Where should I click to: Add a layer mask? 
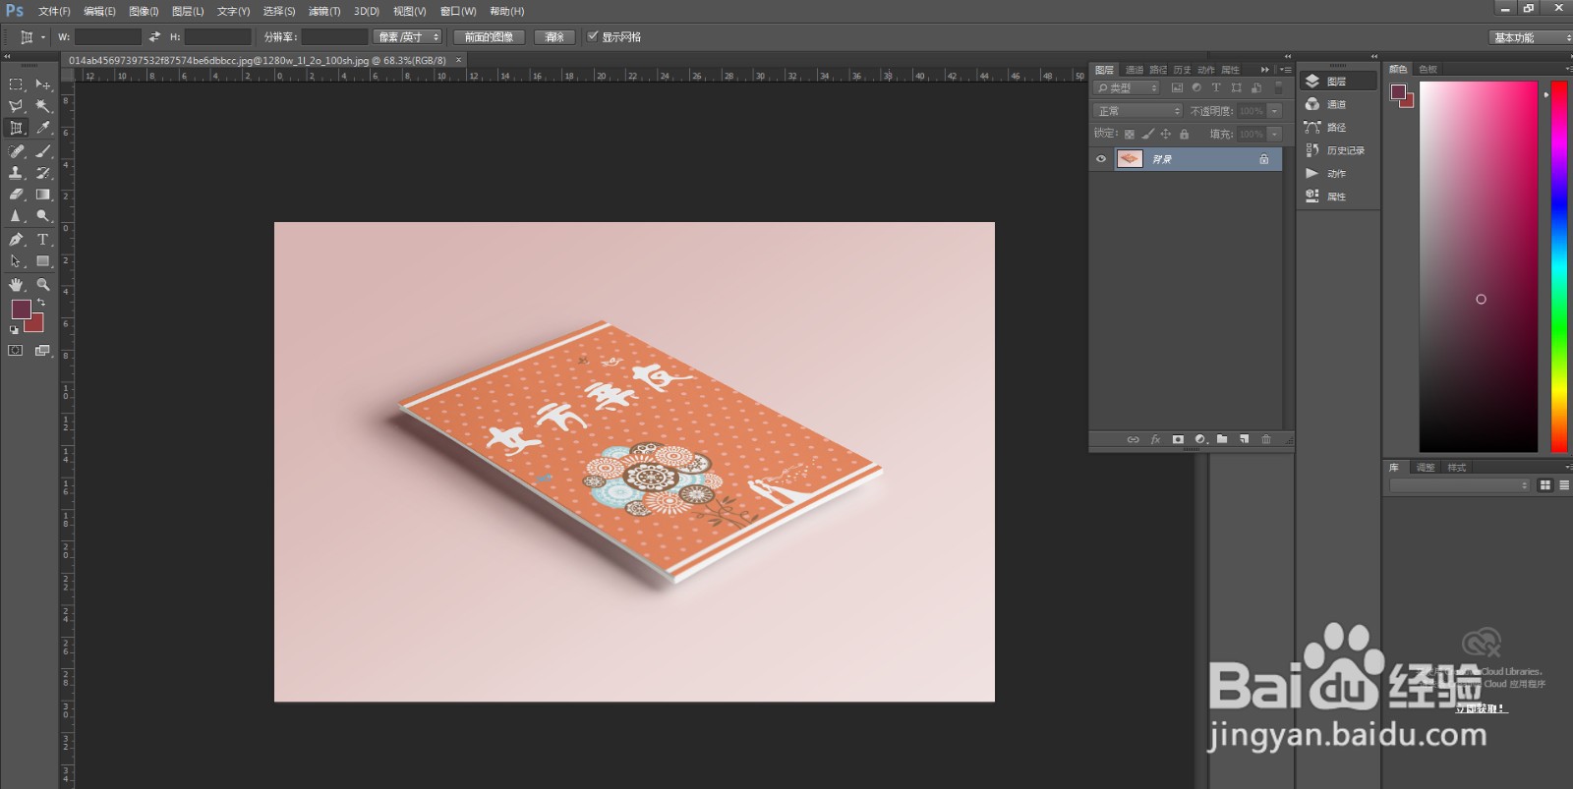point(1178,439)
